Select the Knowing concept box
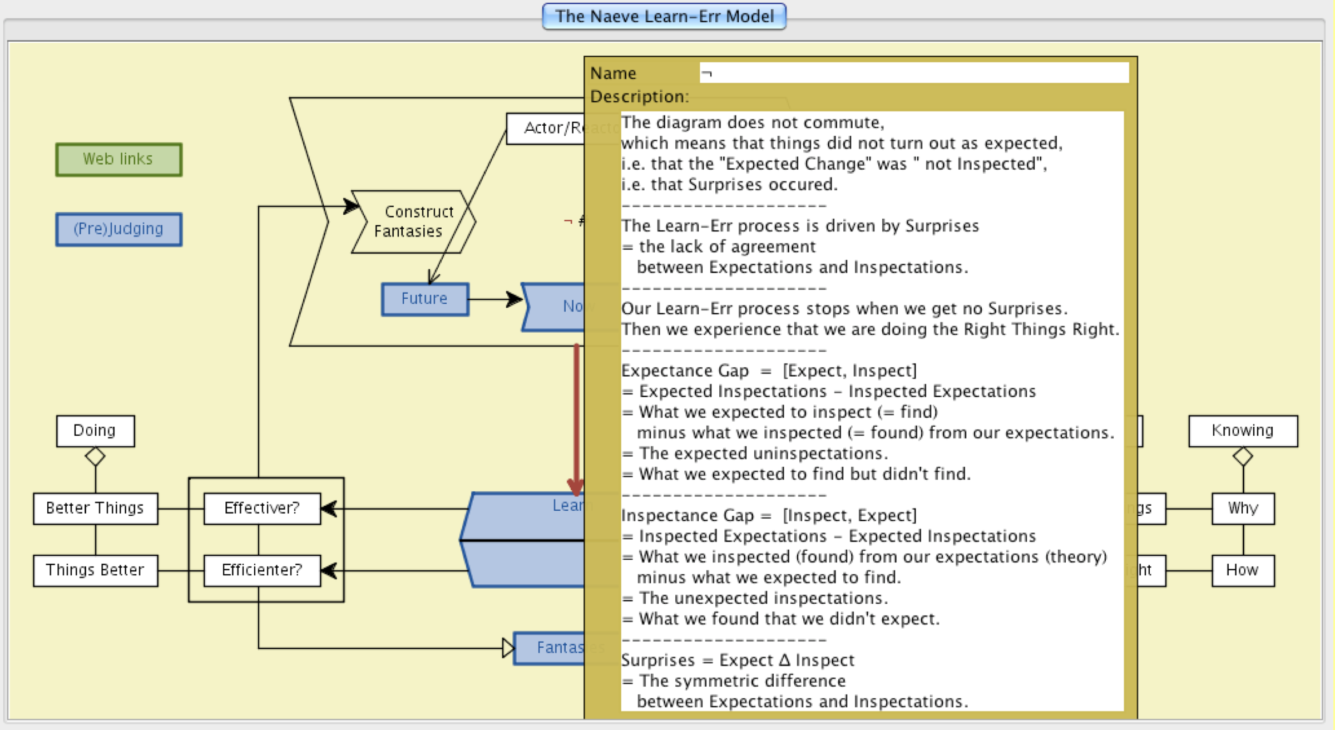This screenshot has height=730, width=1335. [x=1243, y=431]
